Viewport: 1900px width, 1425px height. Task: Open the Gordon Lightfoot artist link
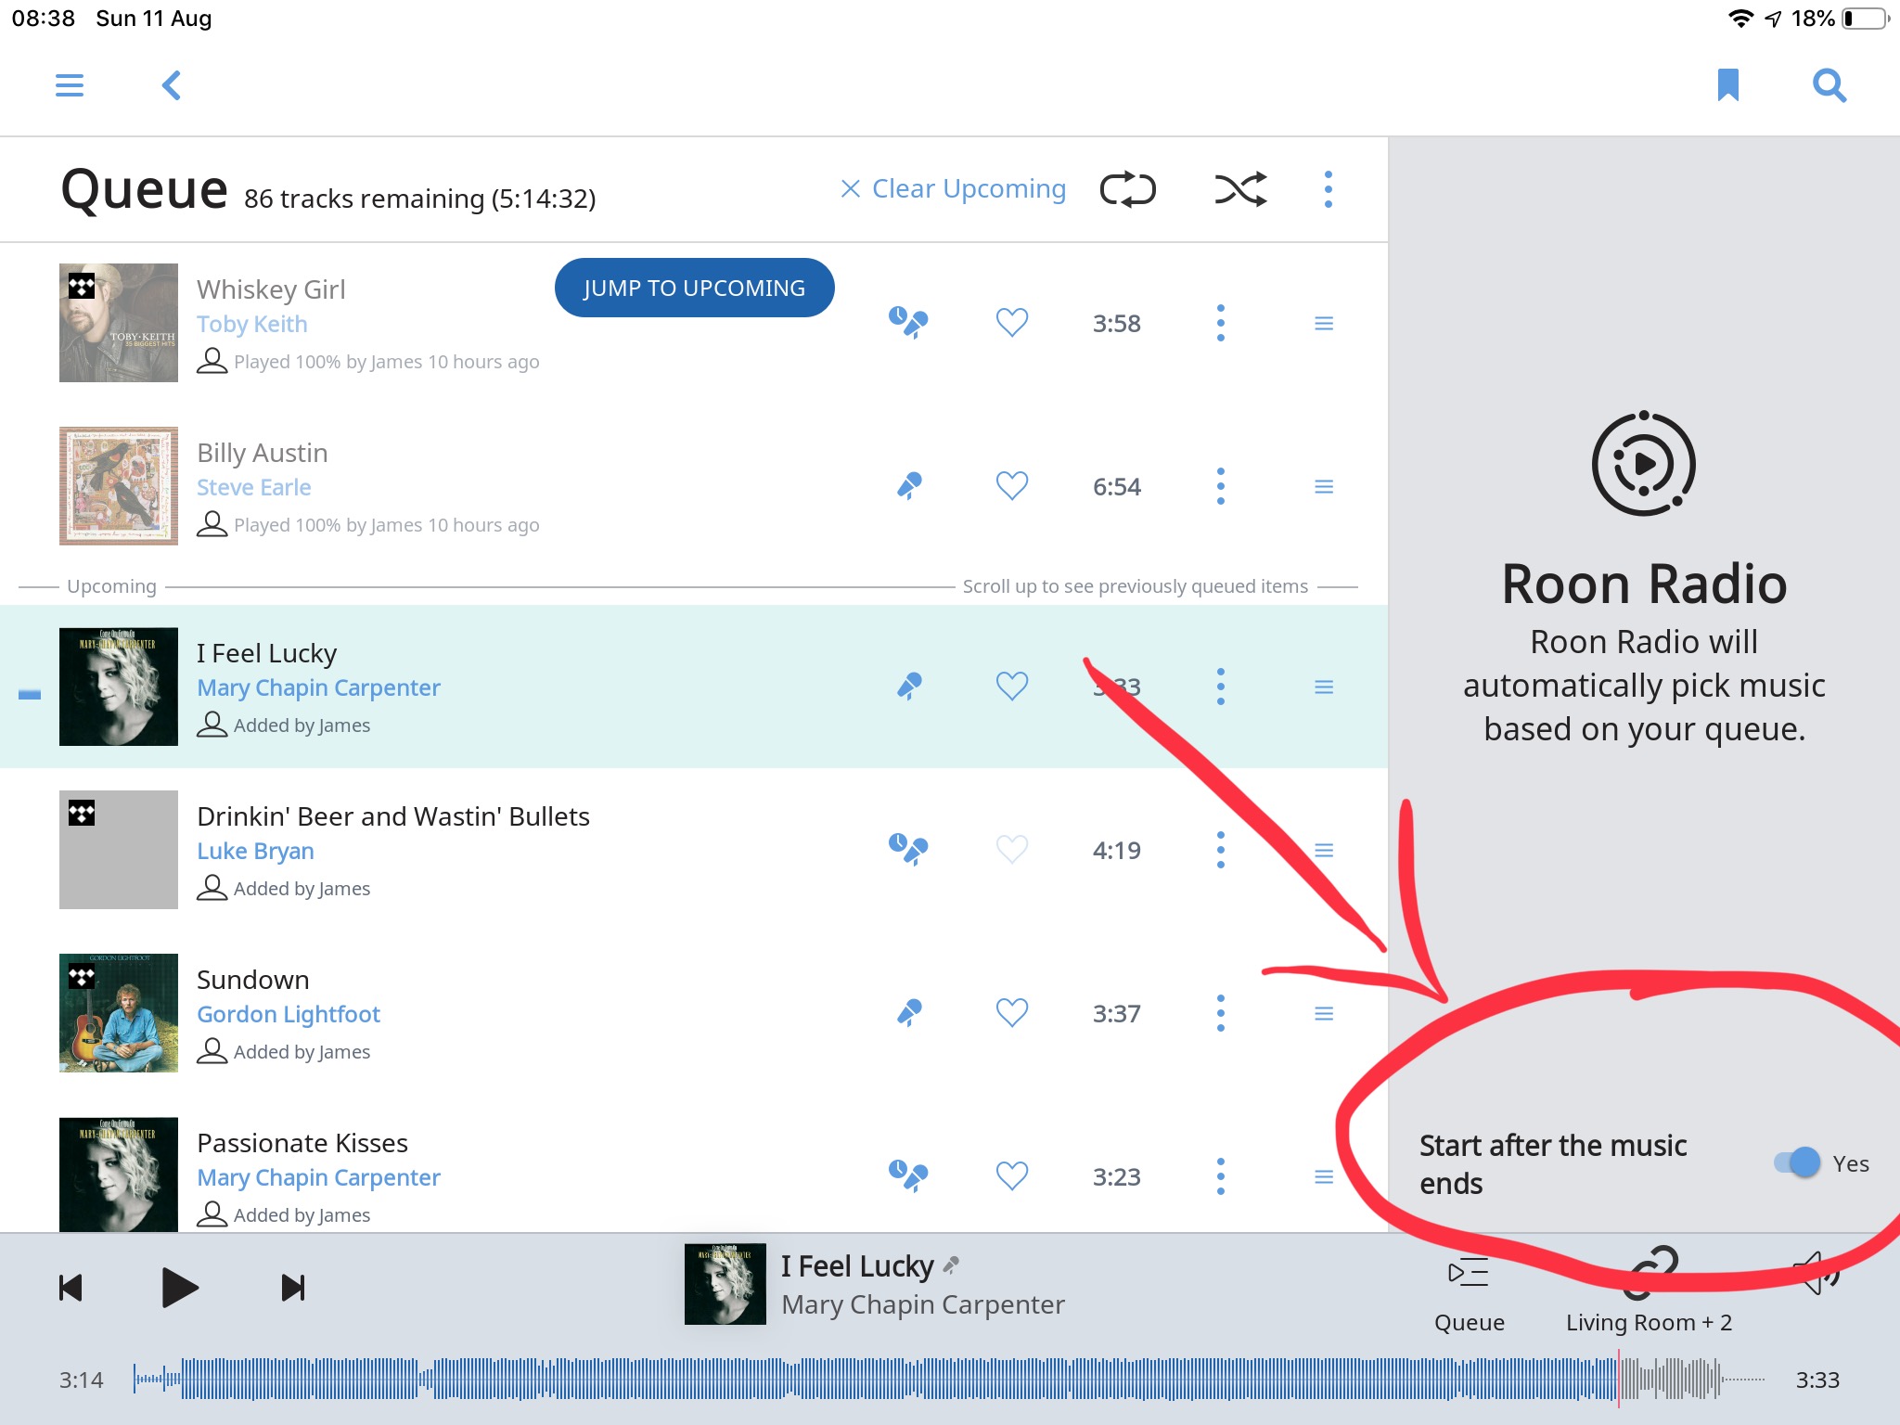coord(289,1014)
